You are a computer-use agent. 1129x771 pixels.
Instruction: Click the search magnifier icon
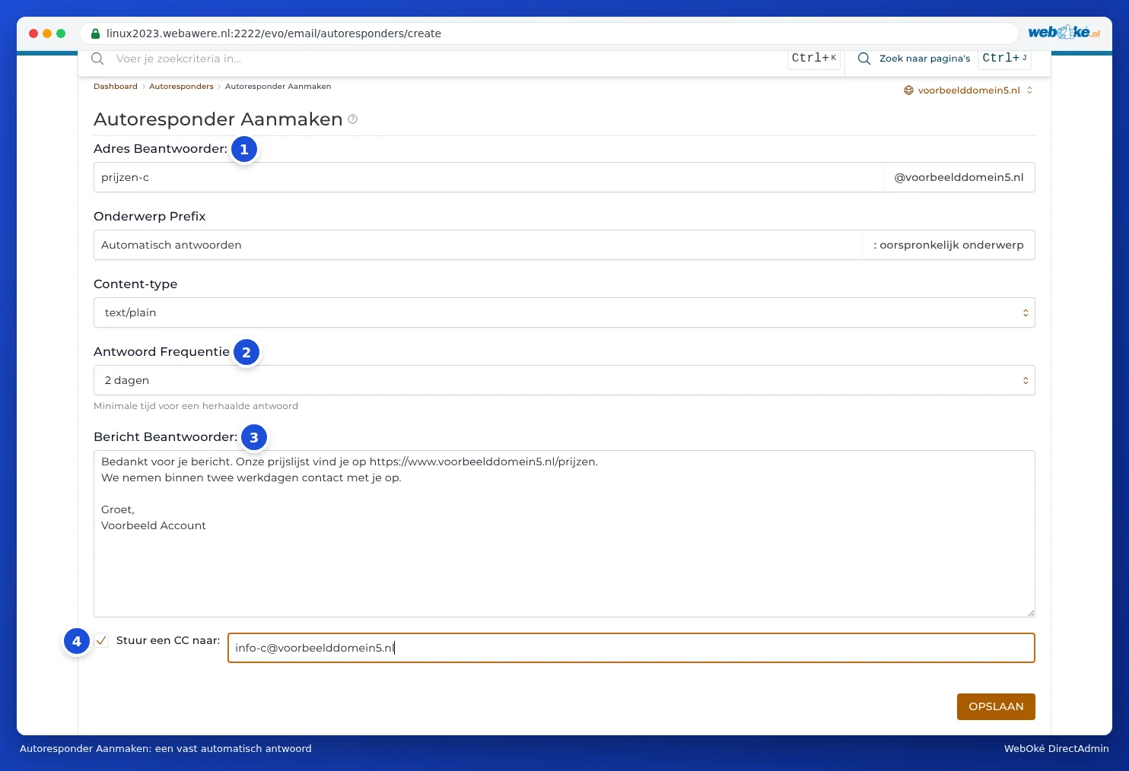tap(97, 59)
